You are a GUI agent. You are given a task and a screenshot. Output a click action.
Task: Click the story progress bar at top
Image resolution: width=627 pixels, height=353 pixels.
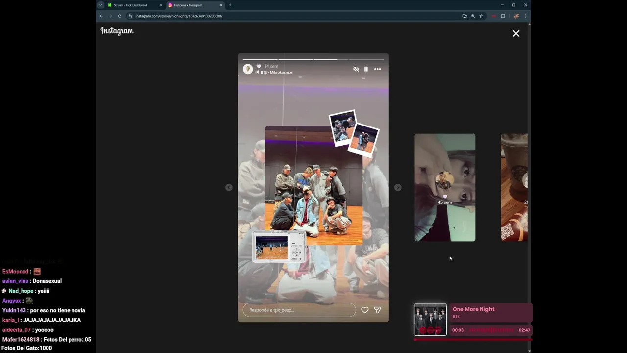tap(313, 59)
